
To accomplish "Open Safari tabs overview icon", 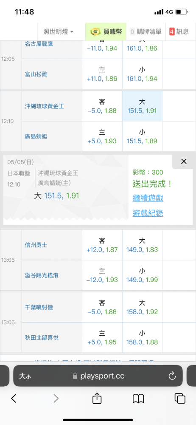I will point(180,399).
